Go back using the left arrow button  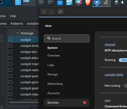click(x=44, y=12)
